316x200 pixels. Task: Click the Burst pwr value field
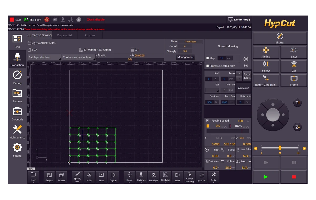210,102
